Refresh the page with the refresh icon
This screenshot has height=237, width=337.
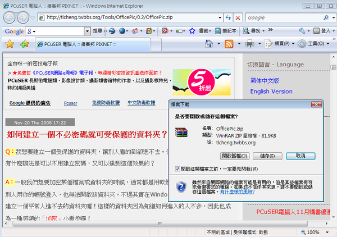228,17
